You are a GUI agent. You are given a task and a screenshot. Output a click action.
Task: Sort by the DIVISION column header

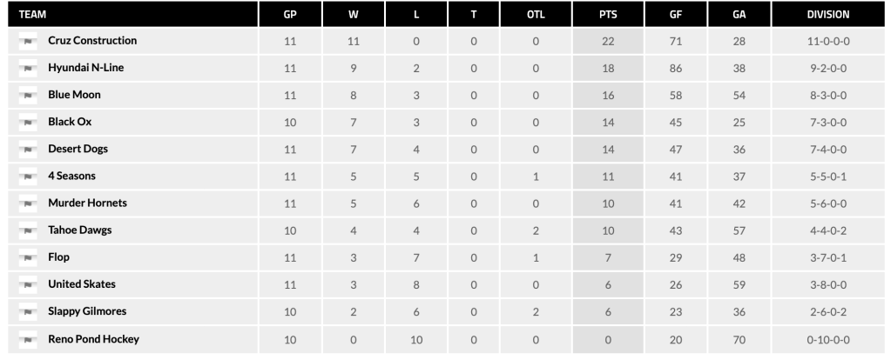[x=828, y=15]
